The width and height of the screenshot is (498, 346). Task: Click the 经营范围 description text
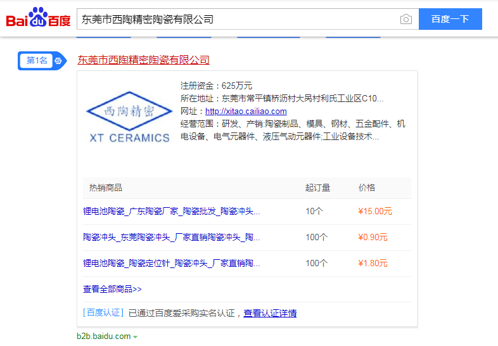[293, 131]
